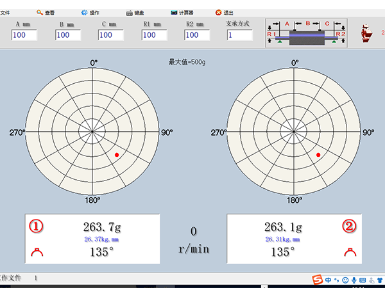Screen dimensions: 385x288
Task: Click the rotor support diagram image
Action: [x=306, y=33]
